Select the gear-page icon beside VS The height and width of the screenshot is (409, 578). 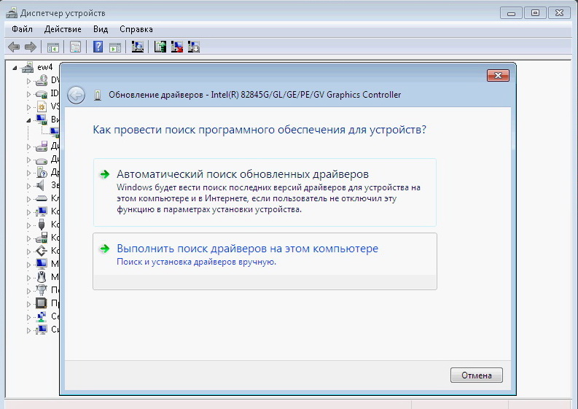(42, 106)
